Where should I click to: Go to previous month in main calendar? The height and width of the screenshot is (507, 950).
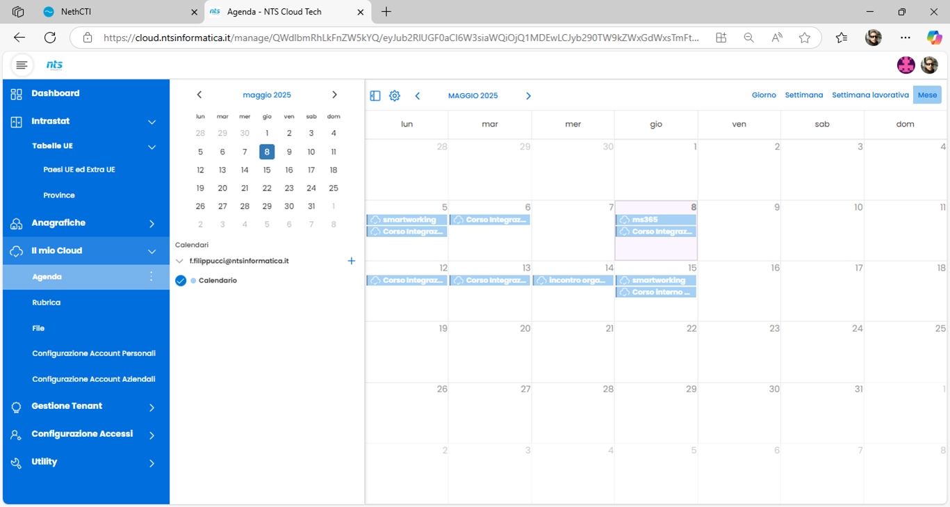pyautogui.click(x=418, y=96)
